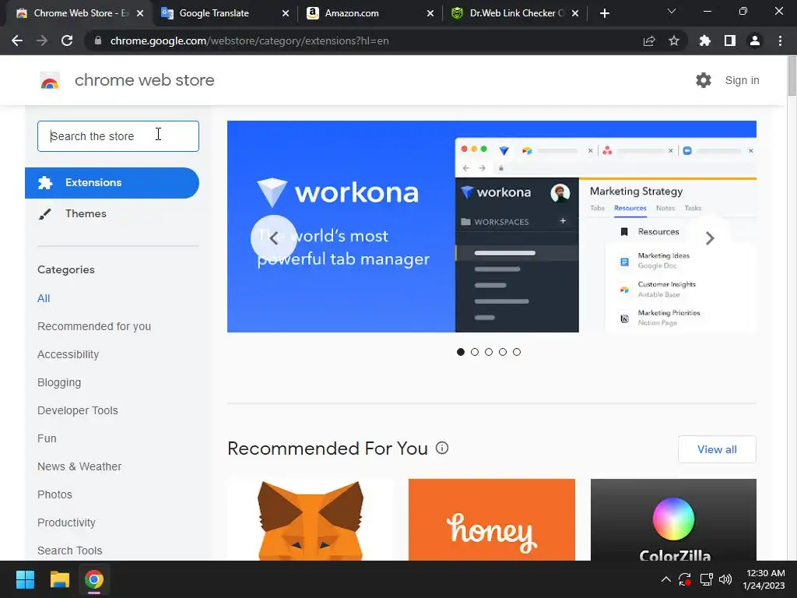The image size is (797, 598).
Task: Show previous carousel slide
Action: (x=273, y=238)
